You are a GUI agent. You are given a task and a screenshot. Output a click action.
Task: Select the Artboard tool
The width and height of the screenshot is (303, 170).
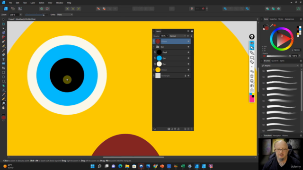(x=3, y=24)
